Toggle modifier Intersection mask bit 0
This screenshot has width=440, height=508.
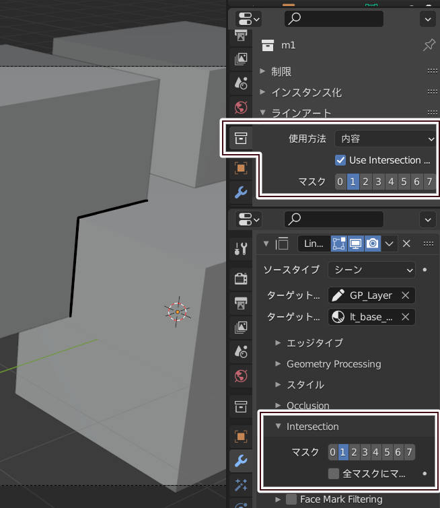[333, 452]
